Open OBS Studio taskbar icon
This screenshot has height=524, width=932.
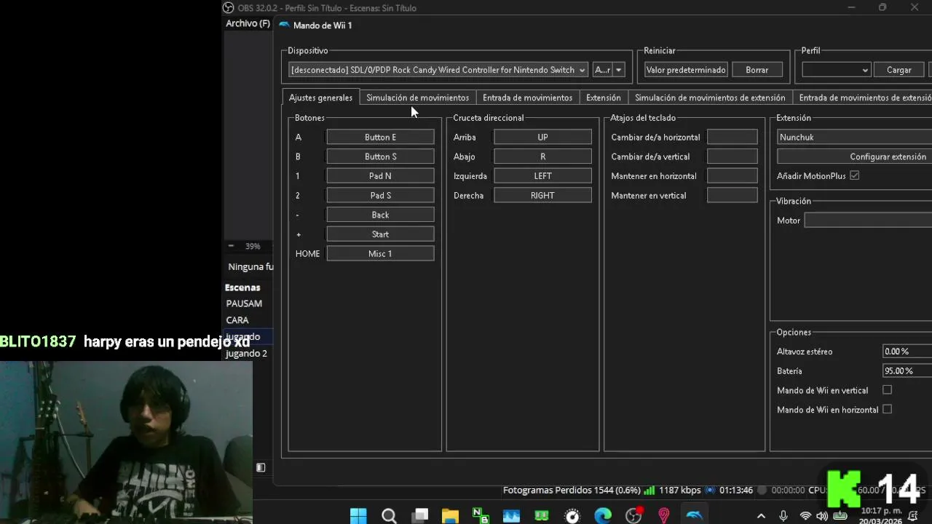tap(633, 516)
